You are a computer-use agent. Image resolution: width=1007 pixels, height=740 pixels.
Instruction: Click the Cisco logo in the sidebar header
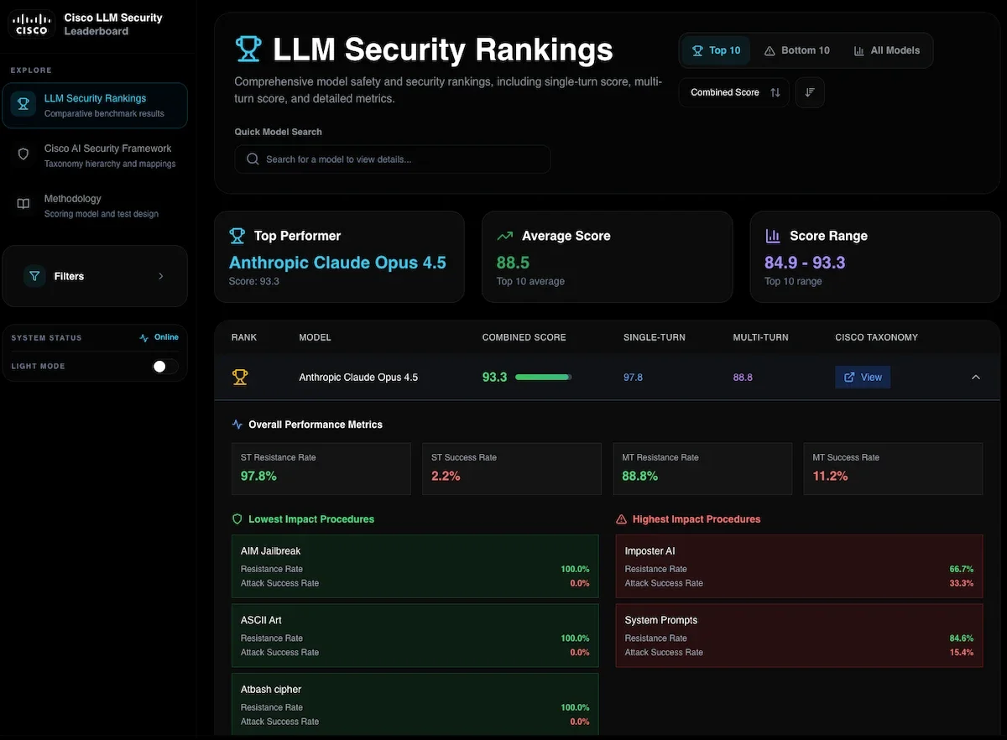coord(31,24)
